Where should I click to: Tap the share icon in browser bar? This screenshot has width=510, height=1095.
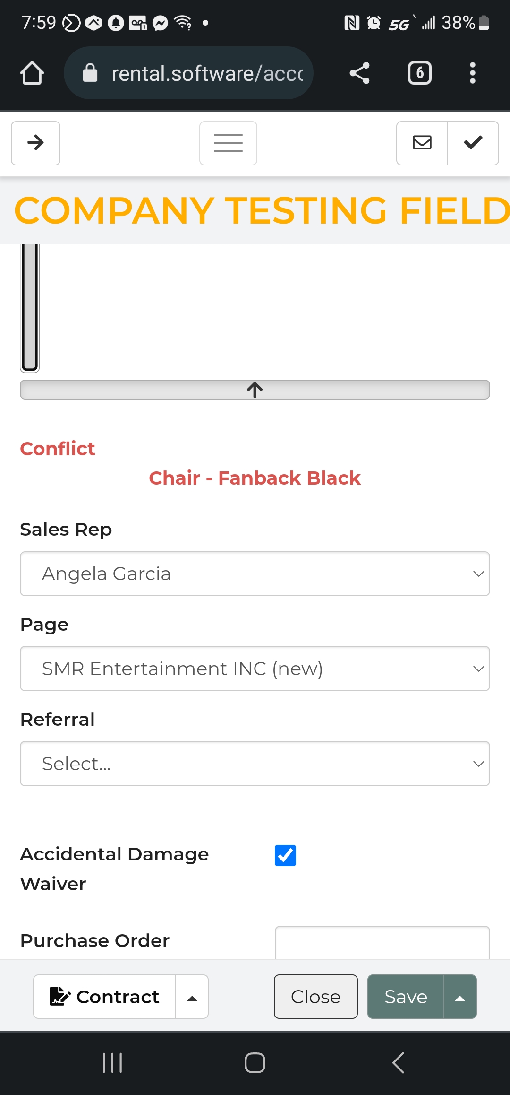pyautogui.click(x=359, y=73)
